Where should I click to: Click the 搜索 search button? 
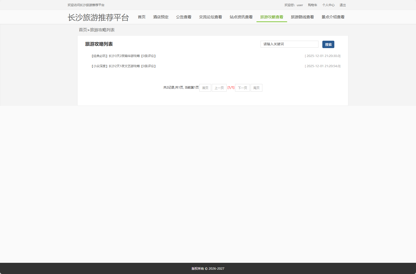point(328,44)
